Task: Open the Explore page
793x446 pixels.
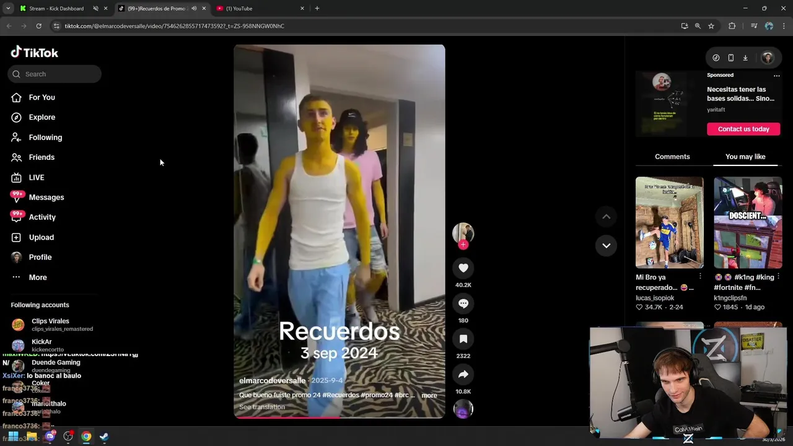Action: 42,117
